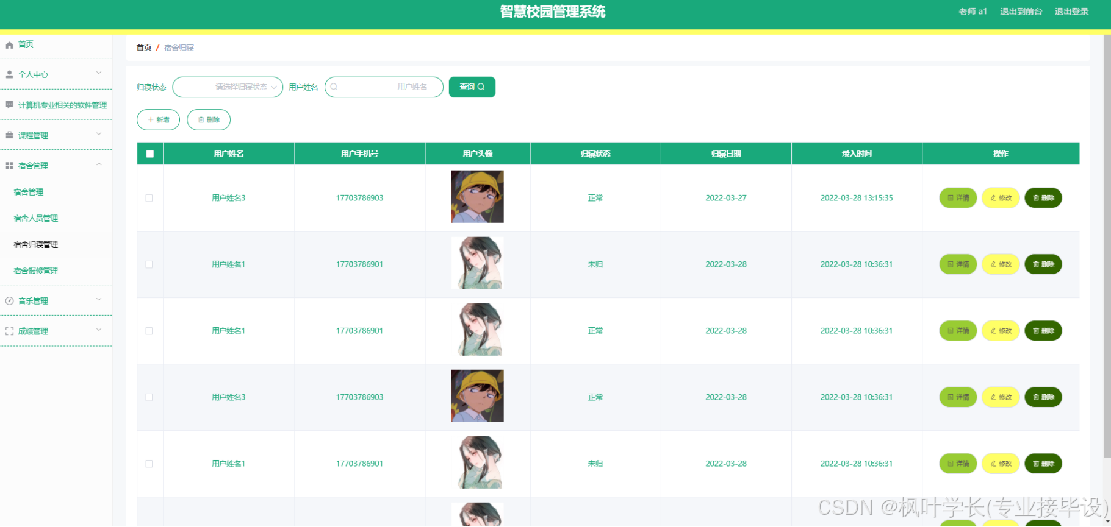Open the 归寝状态 dropdown selector
Screen dimensions: 1111x527
[x=228, y=87]
